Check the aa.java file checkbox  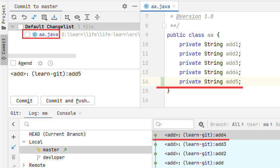27,35
